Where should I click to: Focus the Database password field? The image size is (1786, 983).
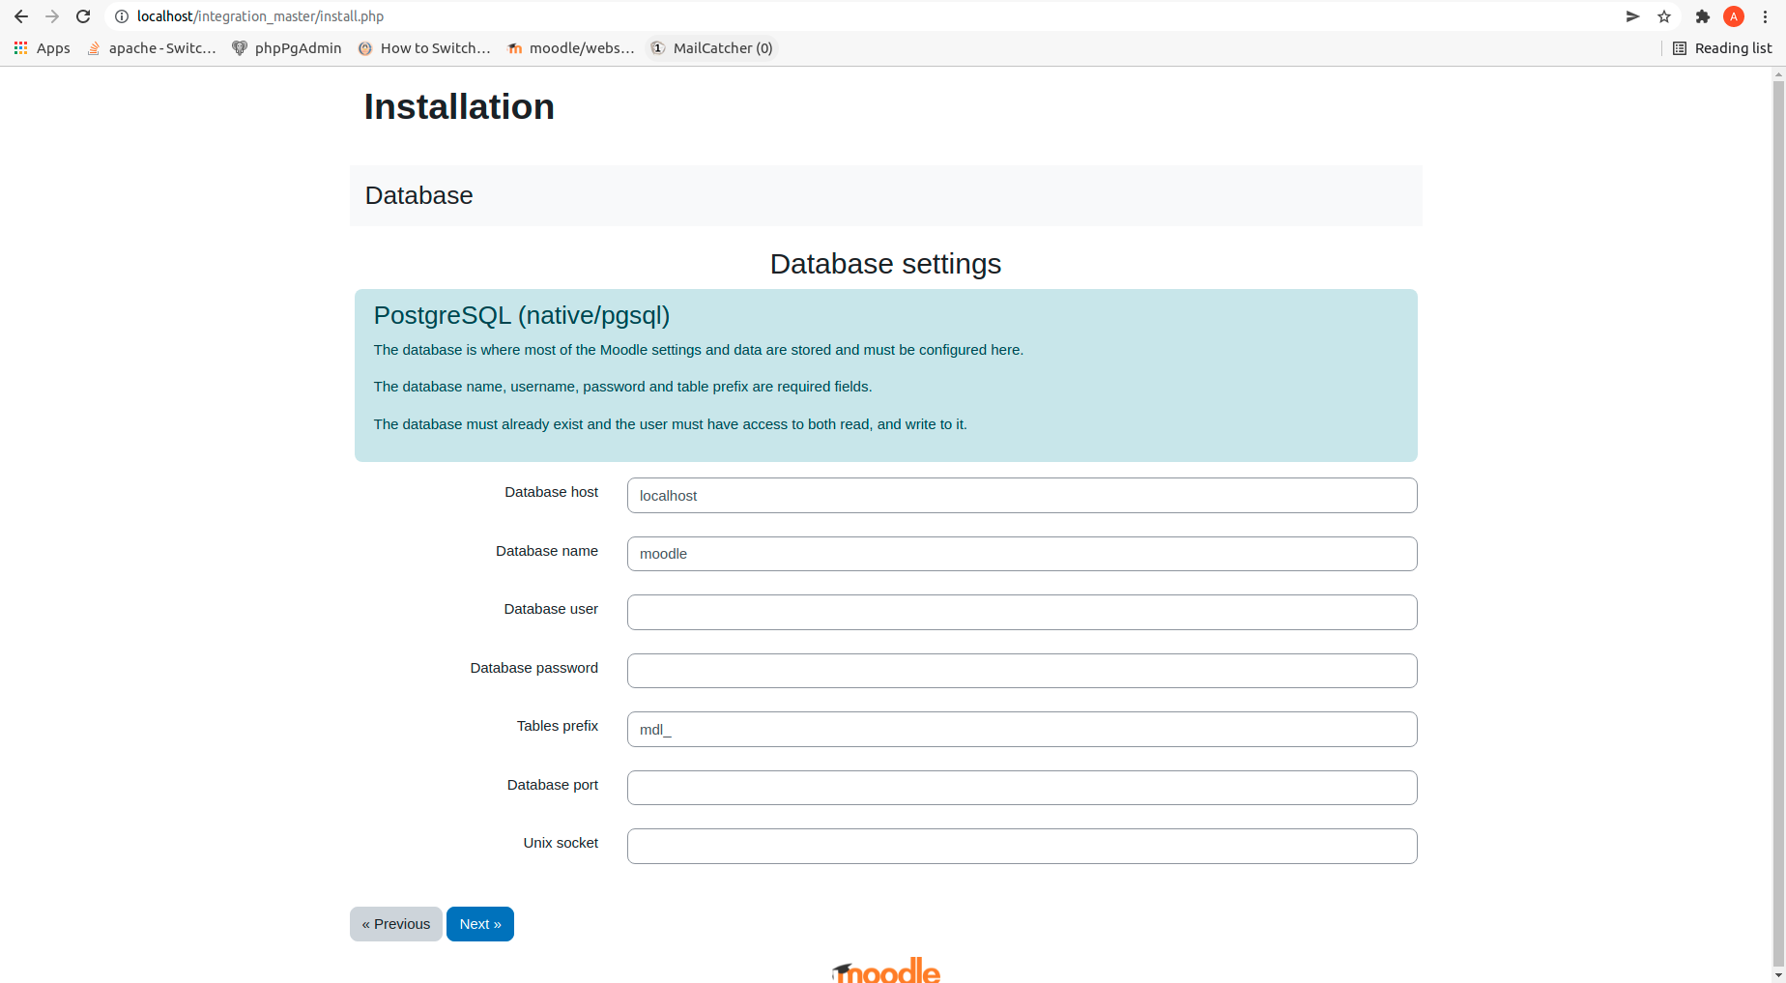coord(1022,671)
